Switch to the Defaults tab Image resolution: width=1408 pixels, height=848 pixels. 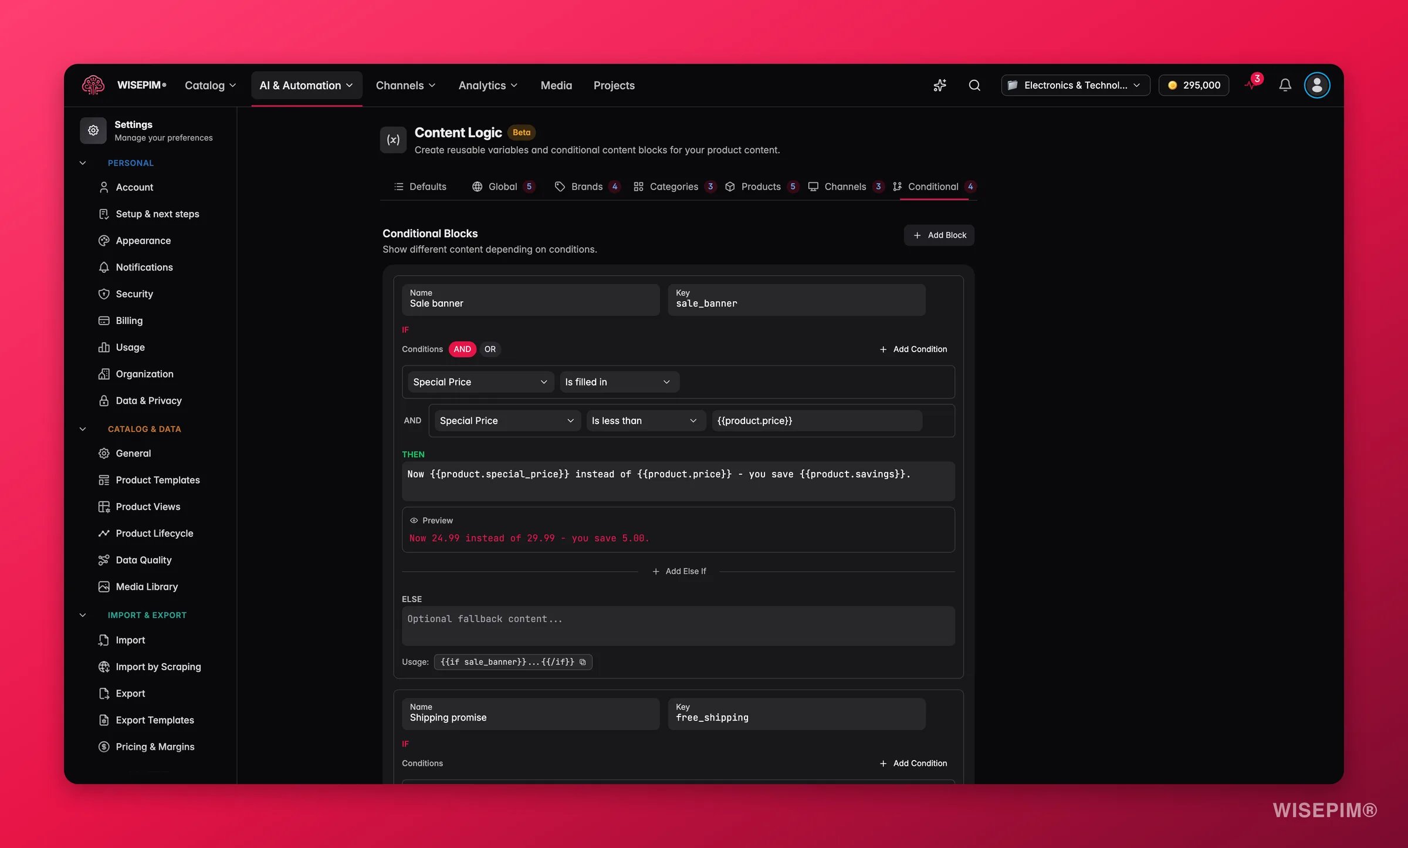click(420, 187)
